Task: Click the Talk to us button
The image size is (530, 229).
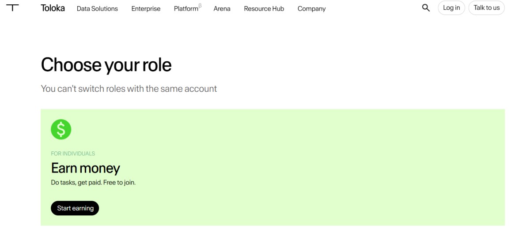Action: (x=486, y=8)
